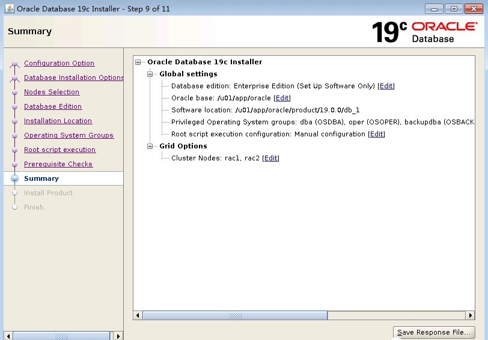Select the current Summary step
This screenshot has width=488, height=340.
pyautogui.click(x=41, y=178)
